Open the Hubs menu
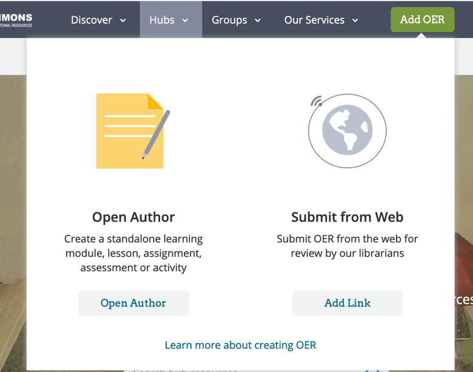This screenshot has height=372, width=473. tap(171, 20)
